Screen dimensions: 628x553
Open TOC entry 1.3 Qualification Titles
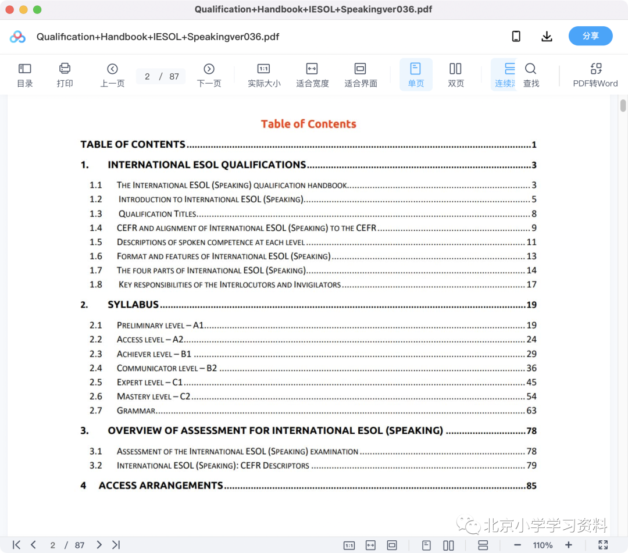tap(313, 213)
